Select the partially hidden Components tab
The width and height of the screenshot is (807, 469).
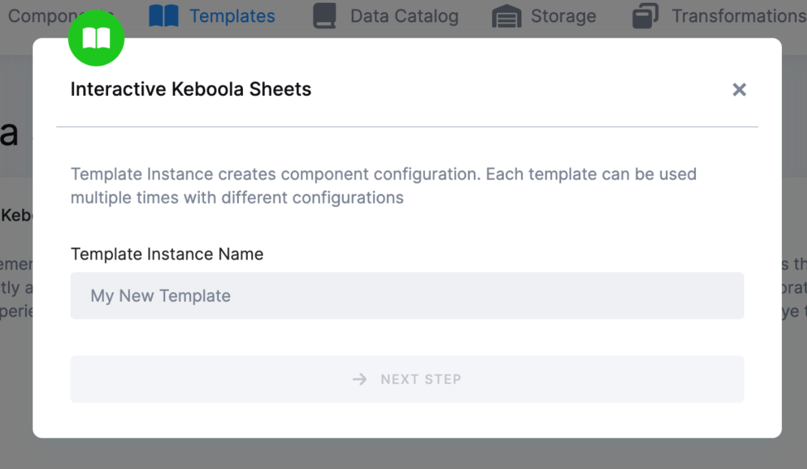[35, 16]
